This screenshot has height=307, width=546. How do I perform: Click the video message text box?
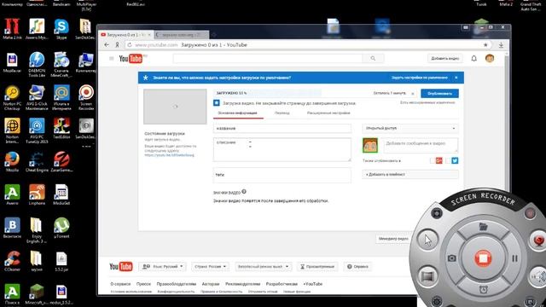pyautogui.click(x=421, y=145)
